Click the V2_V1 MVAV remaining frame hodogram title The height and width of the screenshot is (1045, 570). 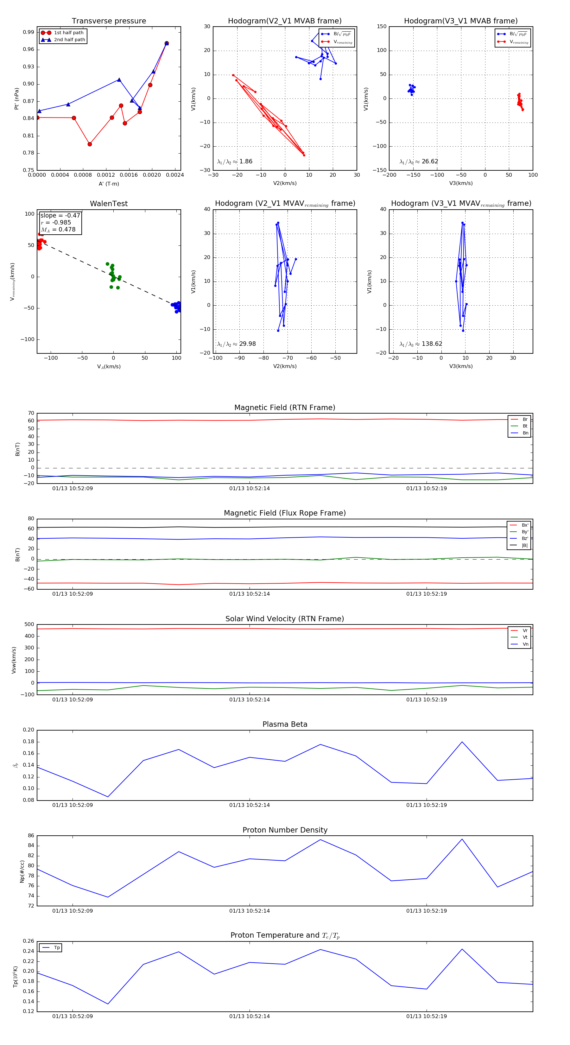click(x=285, y=204)
